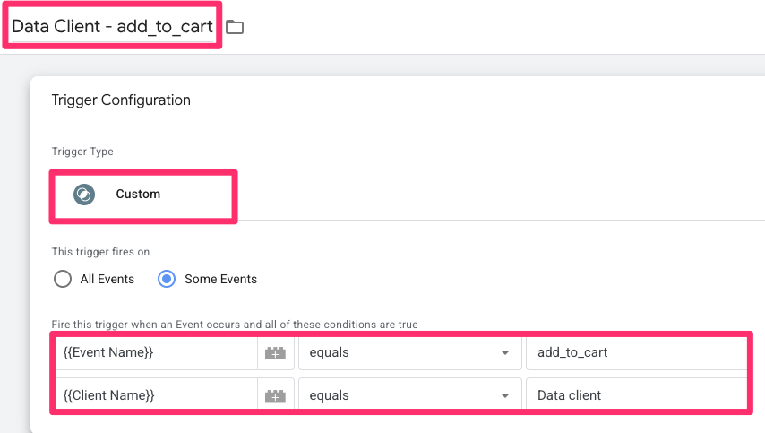The image size is (765, 433).
Task: Select the All Events radio button
Action: click(63, 279)
